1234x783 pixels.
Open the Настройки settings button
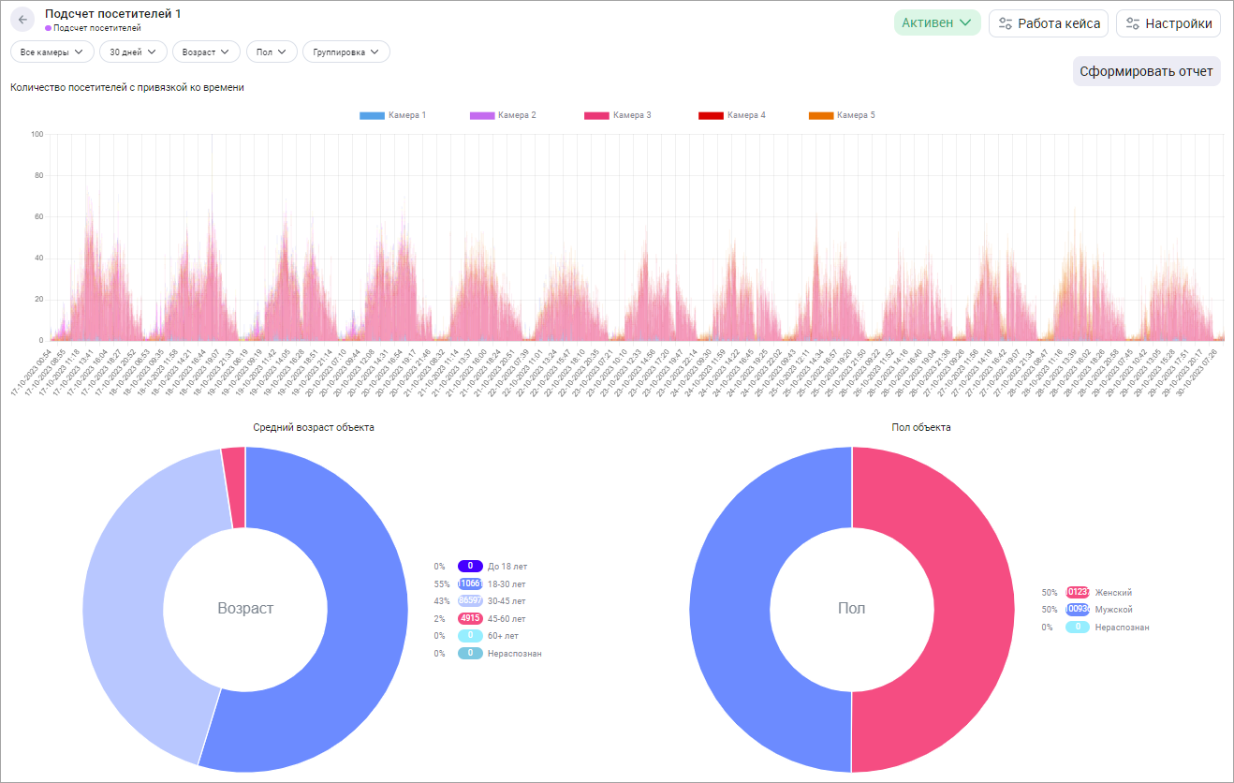coord(1168,23)
